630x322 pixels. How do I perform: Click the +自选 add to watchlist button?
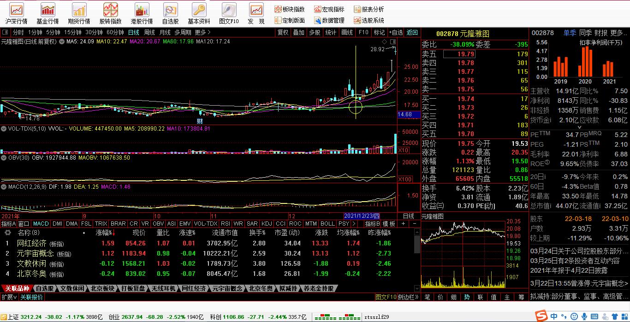pyautogui.click(x=395, y=32)
